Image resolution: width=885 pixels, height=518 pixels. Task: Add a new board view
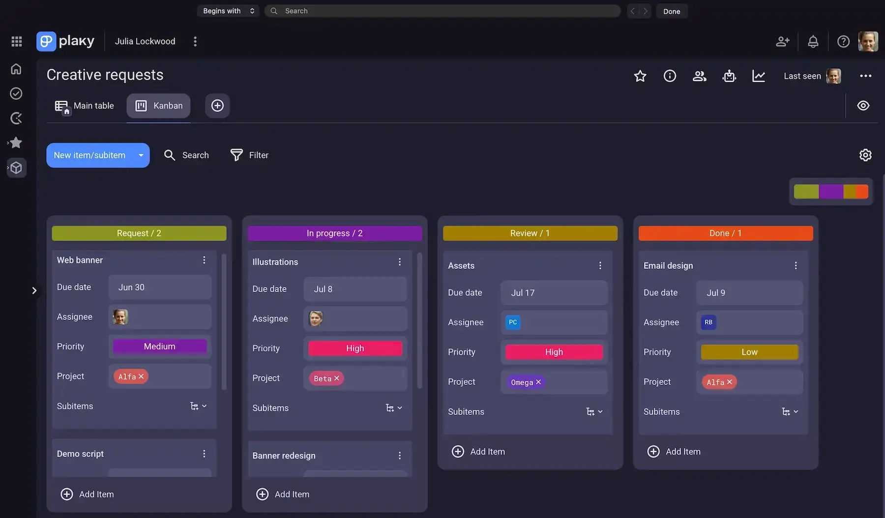217,106
